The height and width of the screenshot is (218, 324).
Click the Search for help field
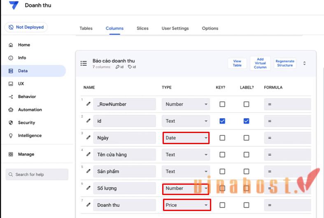pyautogui.click(x=37, y=174)
